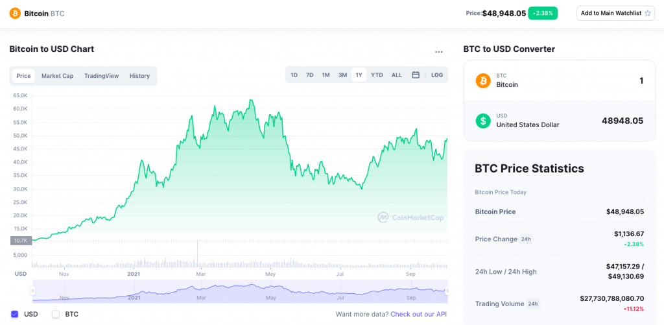664x325 pixels.
Task: Open the Check out our API link
Action: coord(418,314)
